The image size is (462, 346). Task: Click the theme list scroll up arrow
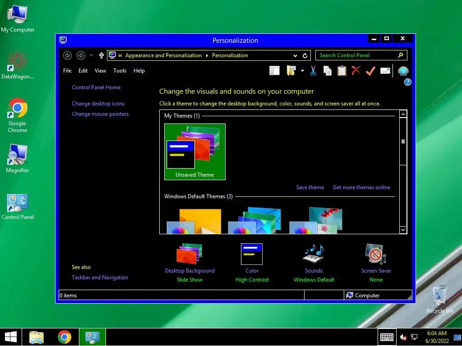(x=403, y=114)
